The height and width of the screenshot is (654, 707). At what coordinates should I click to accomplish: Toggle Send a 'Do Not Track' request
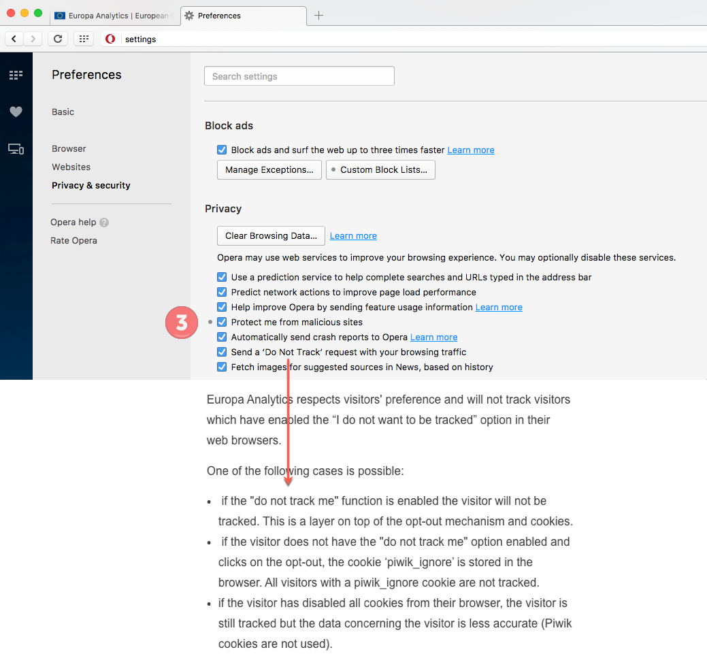coord(222,352)
